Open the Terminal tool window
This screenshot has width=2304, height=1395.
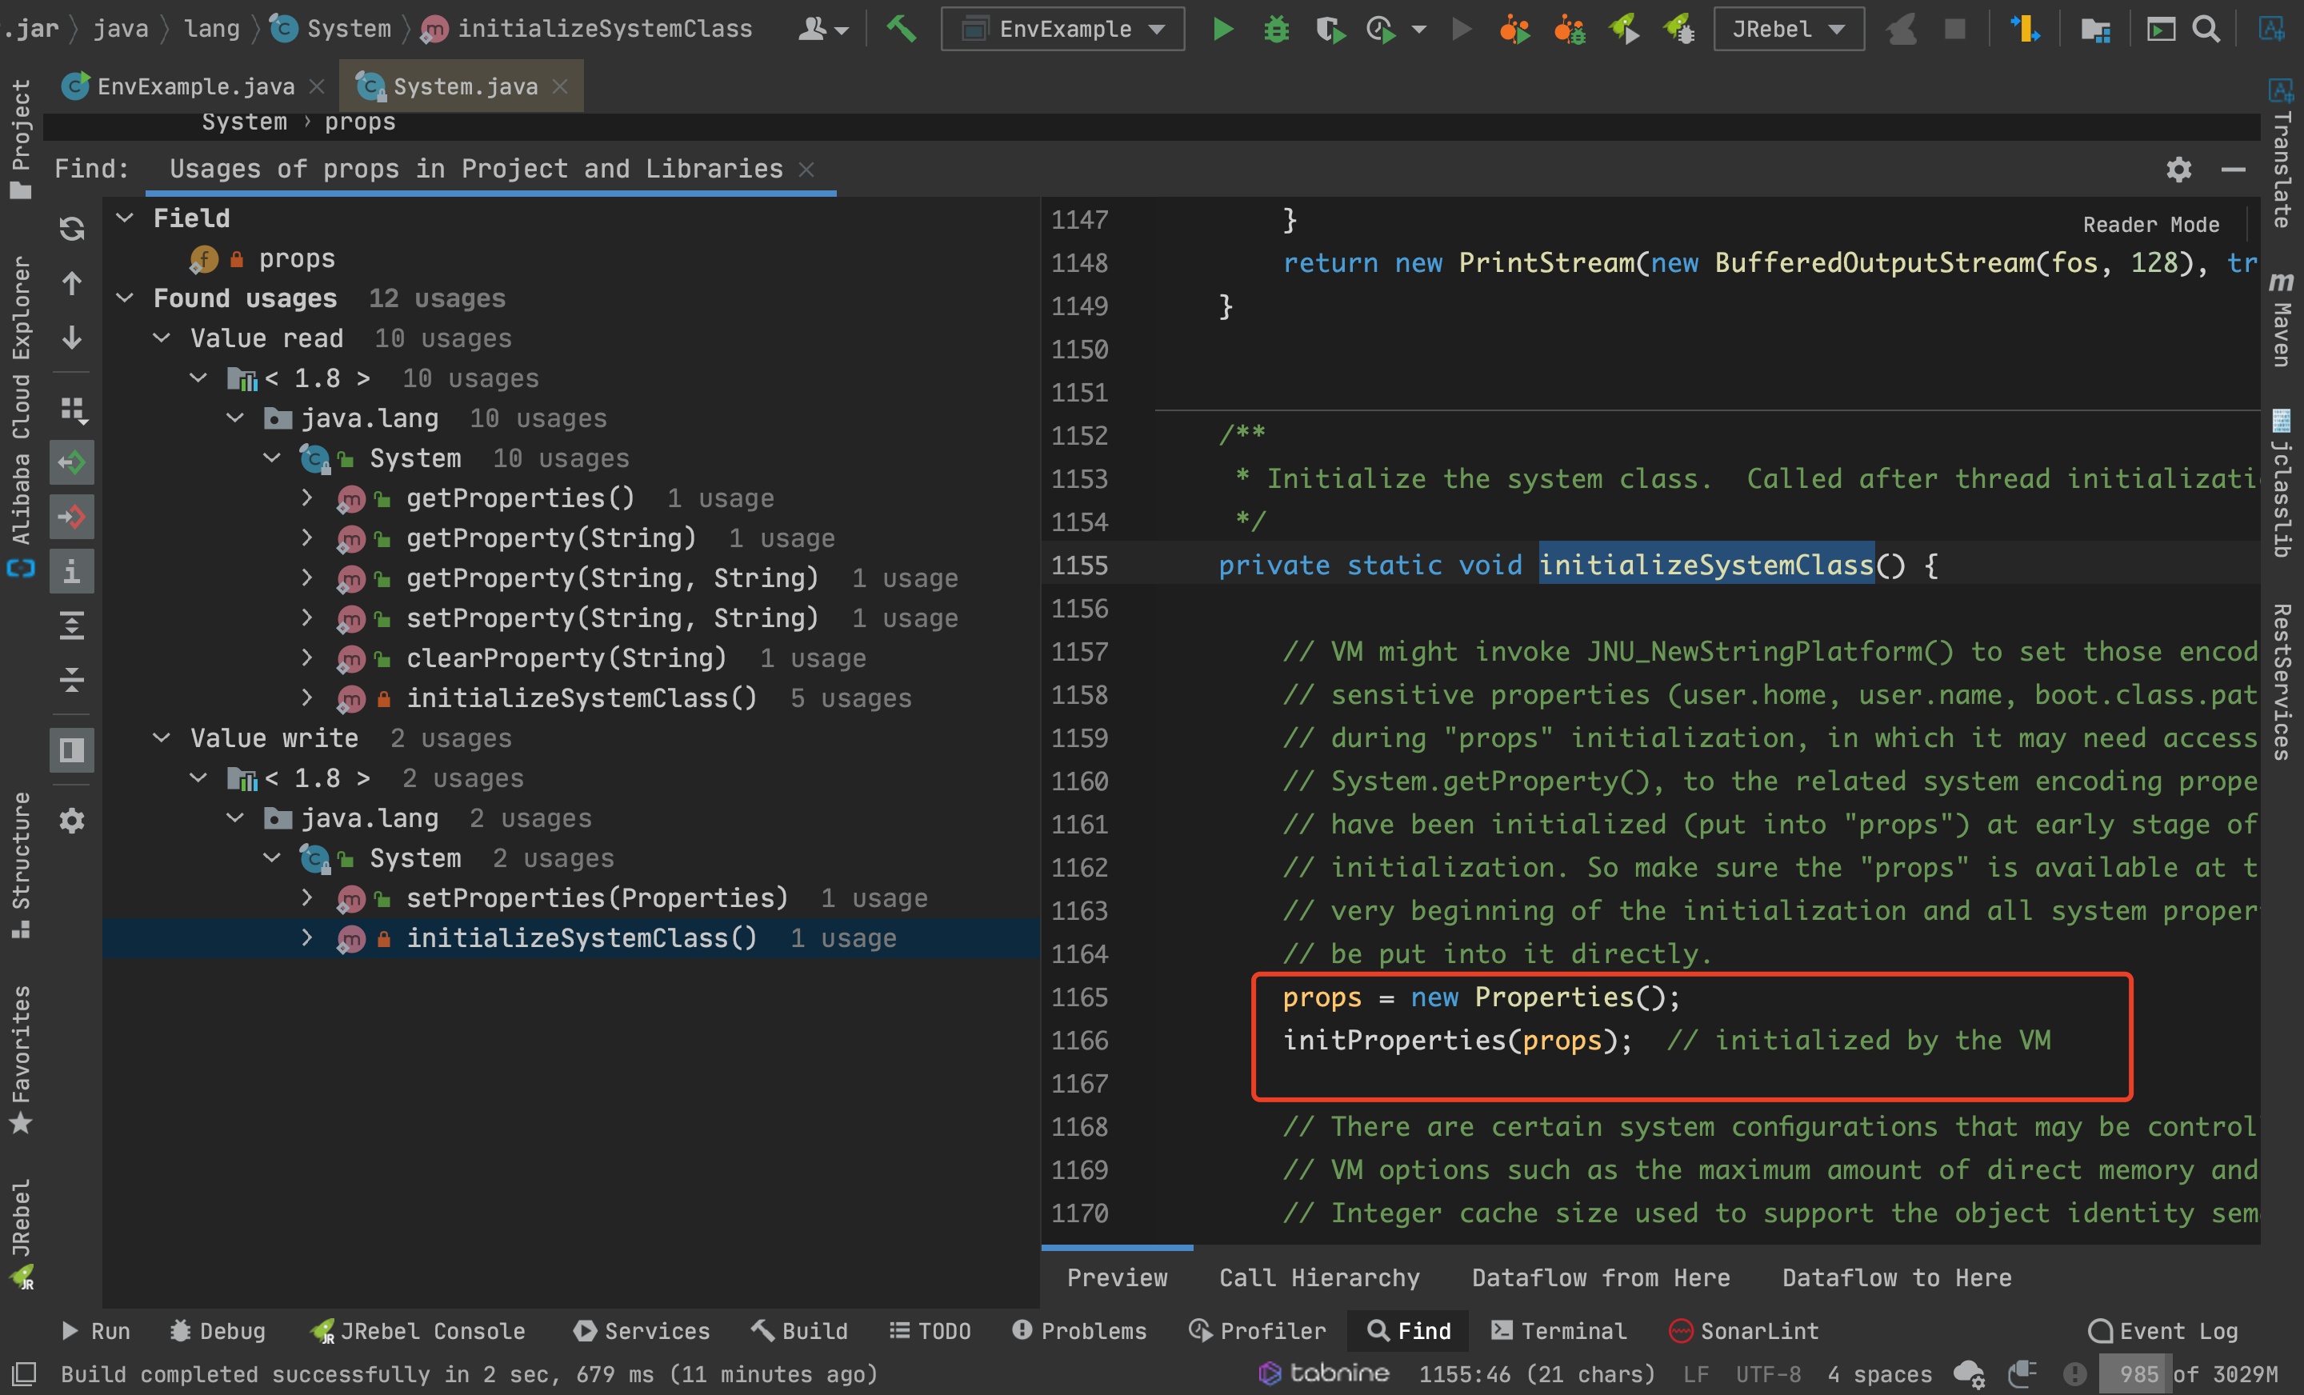pyautogui.click(x=1558, y=1329)
